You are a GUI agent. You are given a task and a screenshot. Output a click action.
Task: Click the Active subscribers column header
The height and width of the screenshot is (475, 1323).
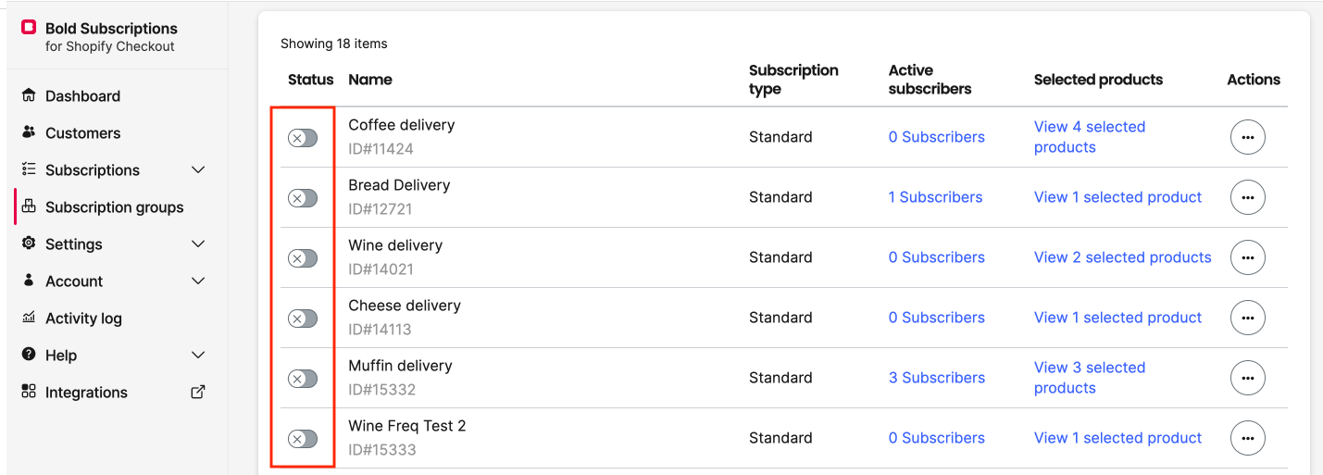(x=930, y=80)
